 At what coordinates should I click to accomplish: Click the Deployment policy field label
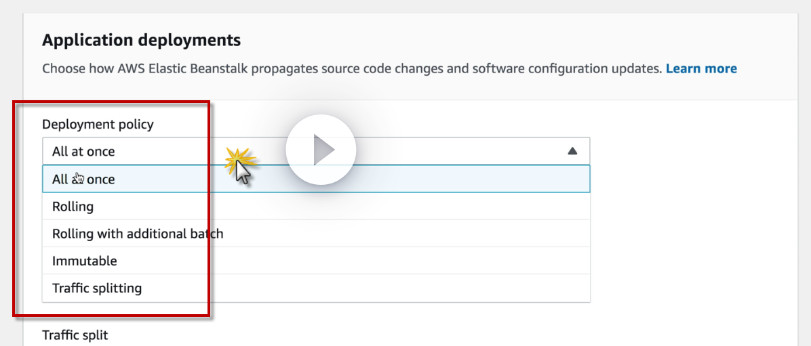(x=98, y=124)
